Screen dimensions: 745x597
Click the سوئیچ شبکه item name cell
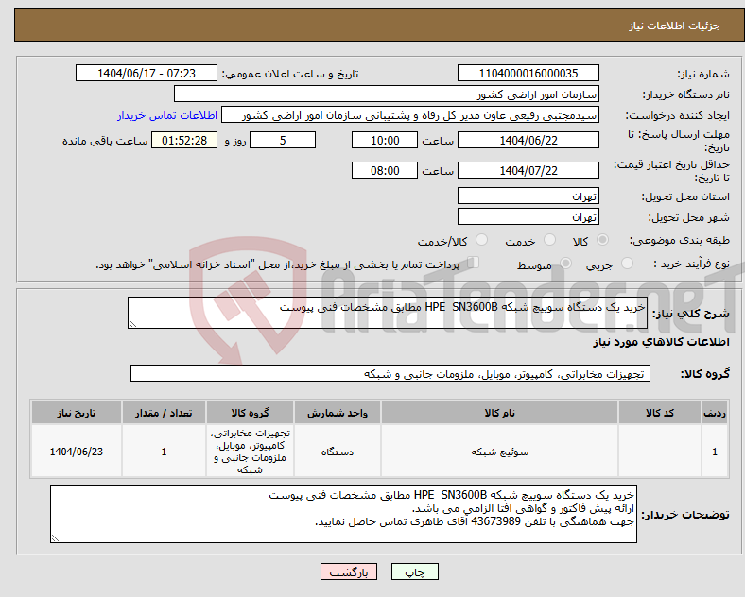[499, 452]
